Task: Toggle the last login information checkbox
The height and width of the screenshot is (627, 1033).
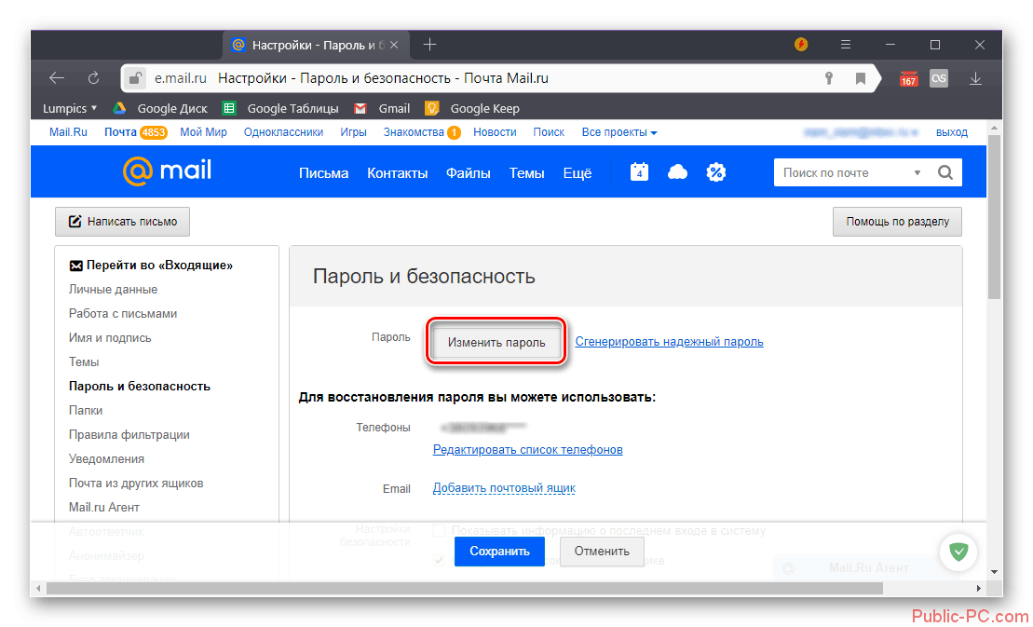Action: pos(440,531)
